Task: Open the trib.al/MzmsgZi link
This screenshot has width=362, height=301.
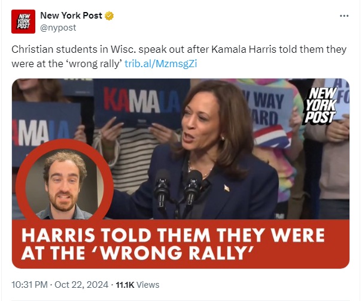Action: point(161,64)
